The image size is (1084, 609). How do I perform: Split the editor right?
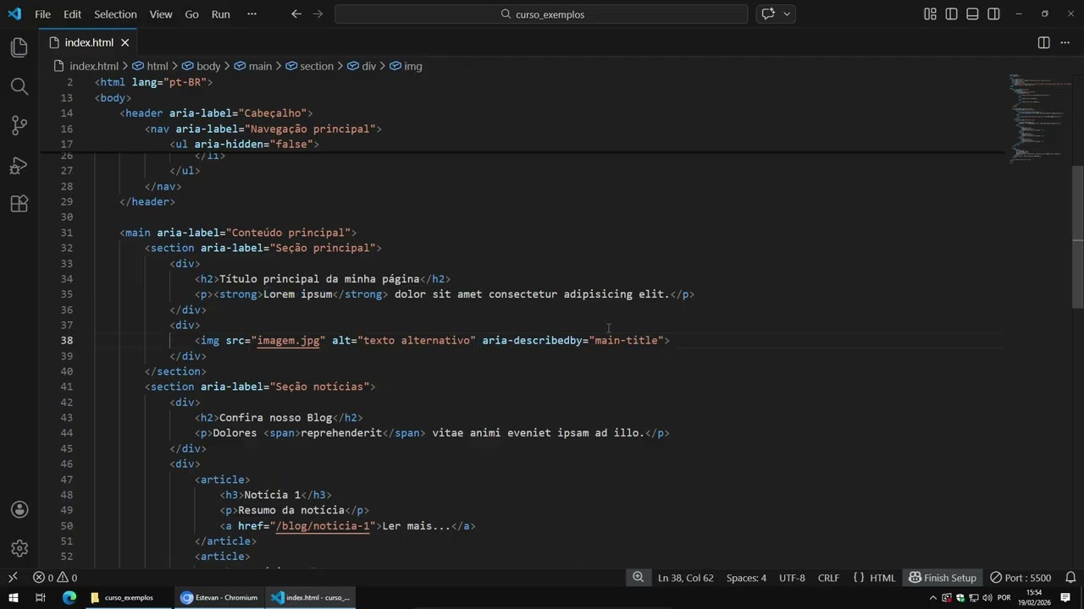tap(1044, 42)
